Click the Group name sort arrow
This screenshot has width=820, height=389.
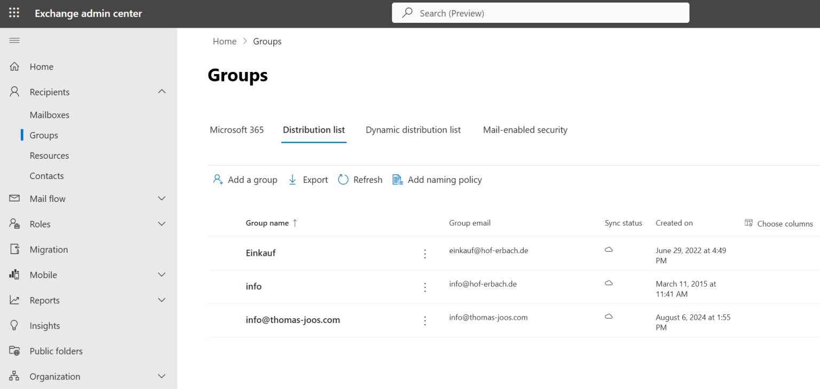(294, 223)
